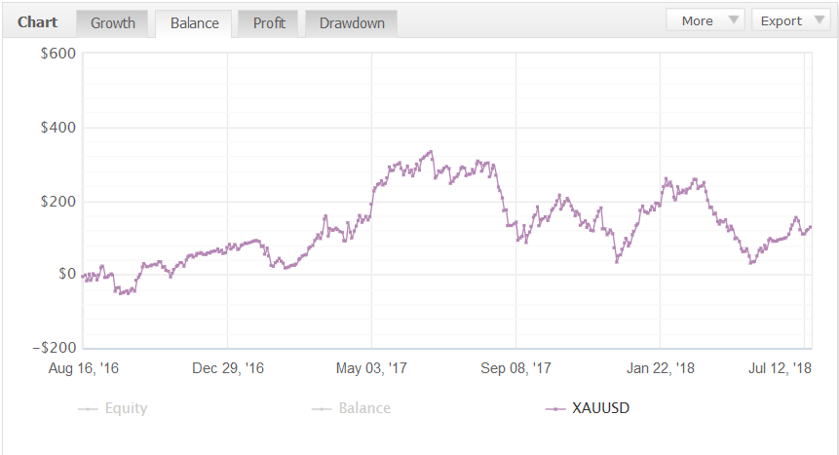Viewport: 839px width, 455px height.
Task: Click the Aug 16, '16 axis date
Action: (x=84, y=368)
